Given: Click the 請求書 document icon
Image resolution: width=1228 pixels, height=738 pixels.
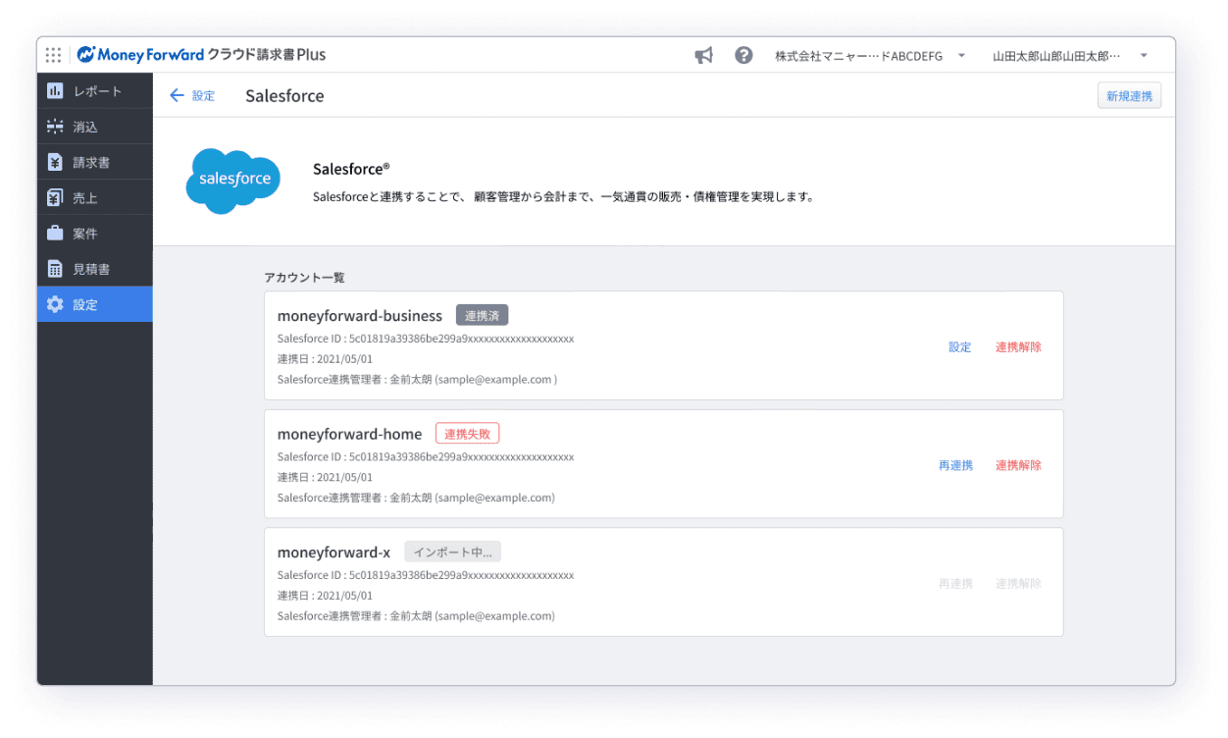Looking at the screenshot, I should 55,162.
